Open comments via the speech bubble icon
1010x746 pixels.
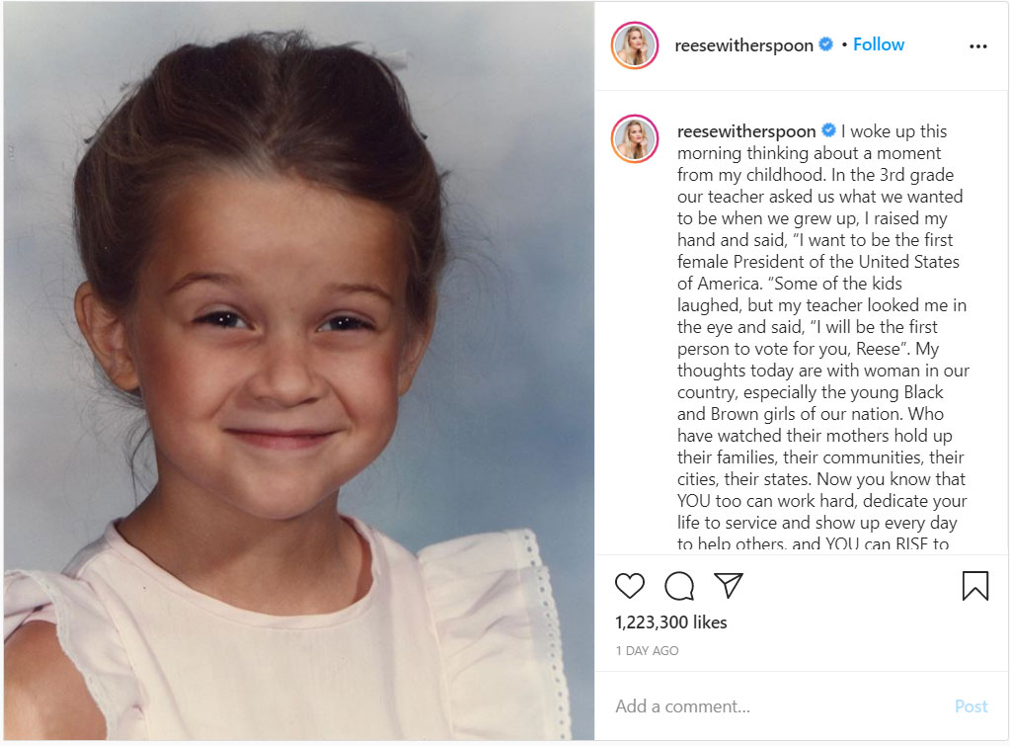679,586
